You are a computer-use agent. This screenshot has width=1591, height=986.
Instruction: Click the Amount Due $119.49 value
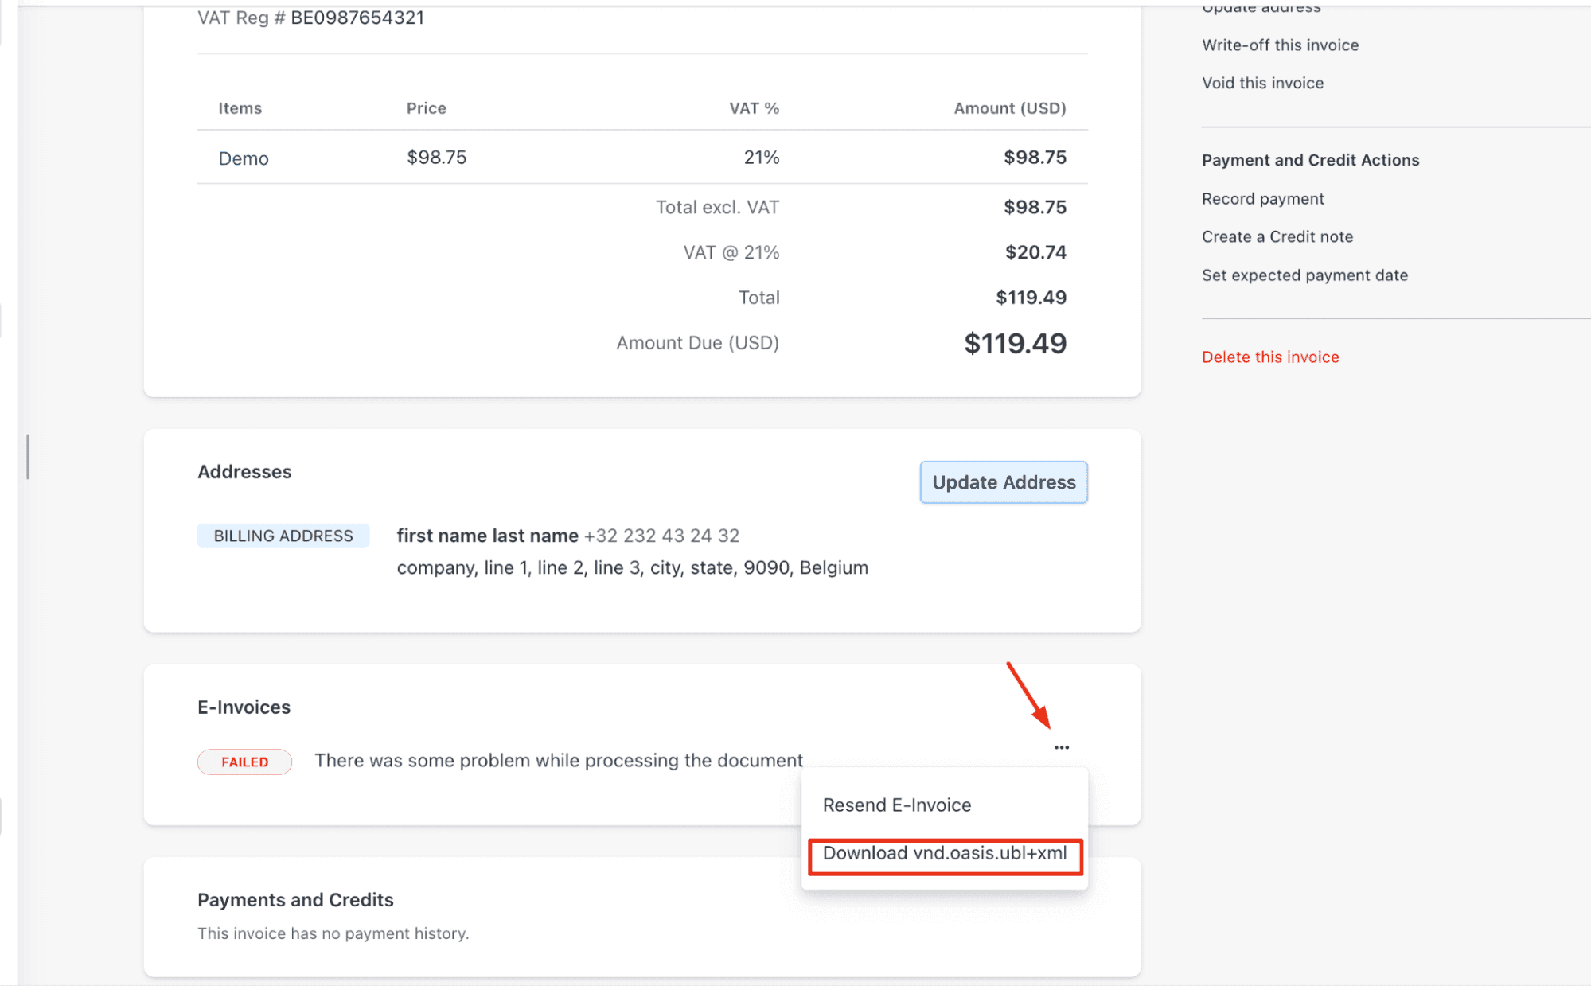(1015, 344)
